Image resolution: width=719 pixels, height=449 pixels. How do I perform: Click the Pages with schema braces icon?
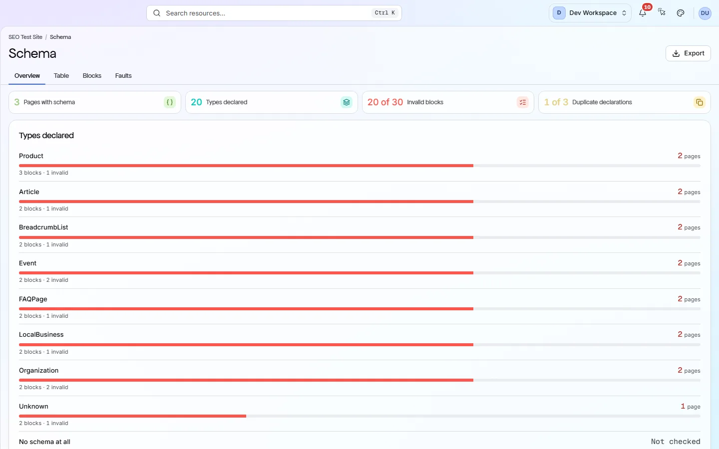(170, 102)
